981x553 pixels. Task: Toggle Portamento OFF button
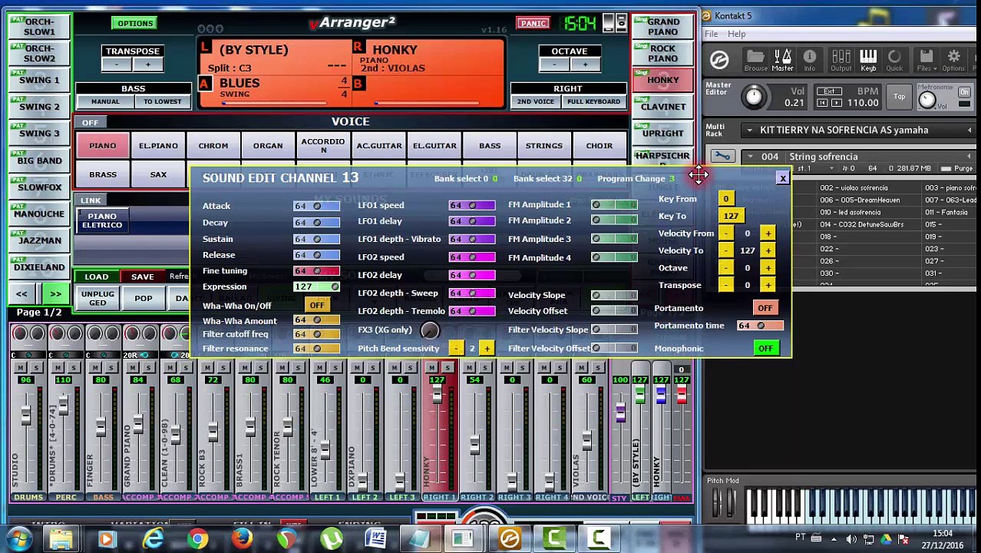[765, 308]
